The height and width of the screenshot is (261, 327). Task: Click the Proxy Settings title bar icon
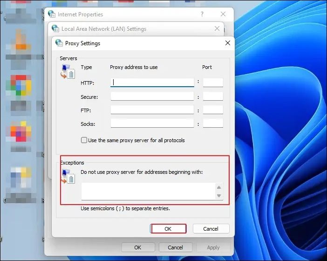(x=59, y=43)
